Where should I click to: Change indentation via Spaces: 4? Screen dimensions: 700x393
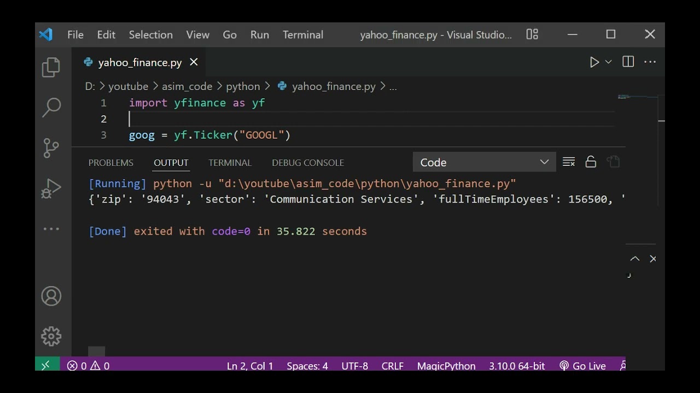point(307,366)
